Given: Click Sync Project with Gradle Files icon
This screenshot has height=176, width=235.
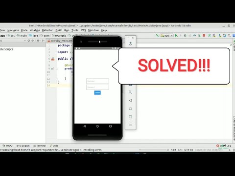Looking at the screenshot, I should [210, 35].
